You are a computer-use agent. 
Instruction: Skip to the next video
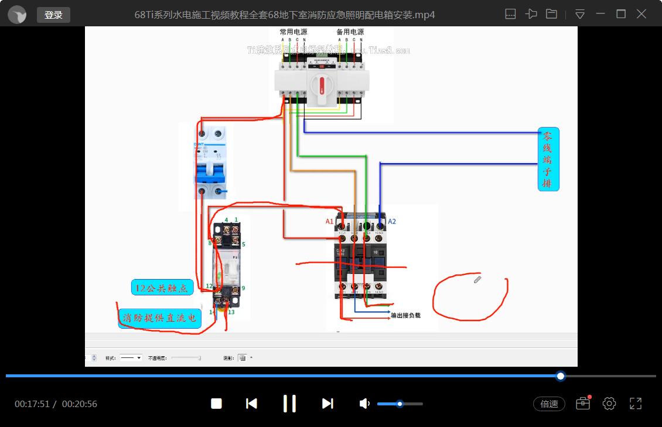click(327, 404)
